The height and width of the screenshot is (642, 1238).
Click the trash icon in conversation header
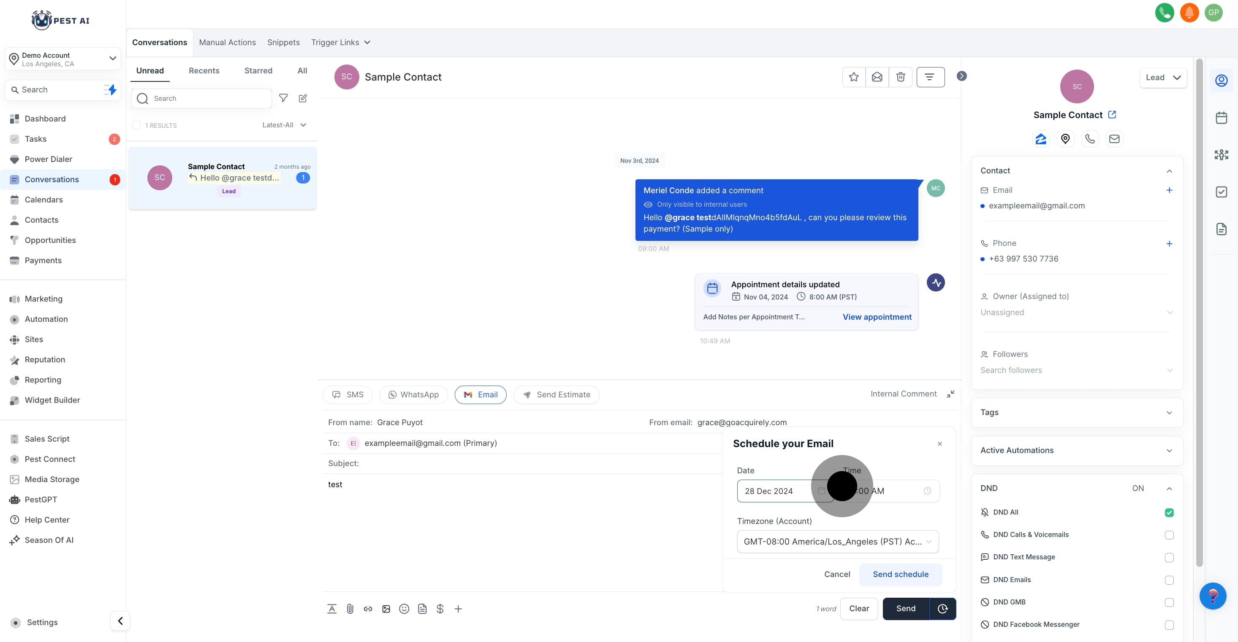(x=900, y=77)
